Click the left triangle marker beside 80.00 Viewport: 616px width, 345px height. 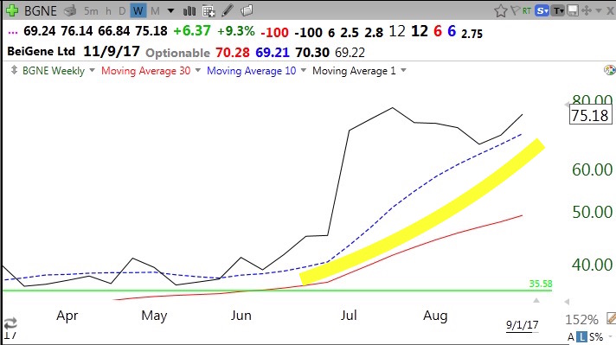tap(567, 105)
